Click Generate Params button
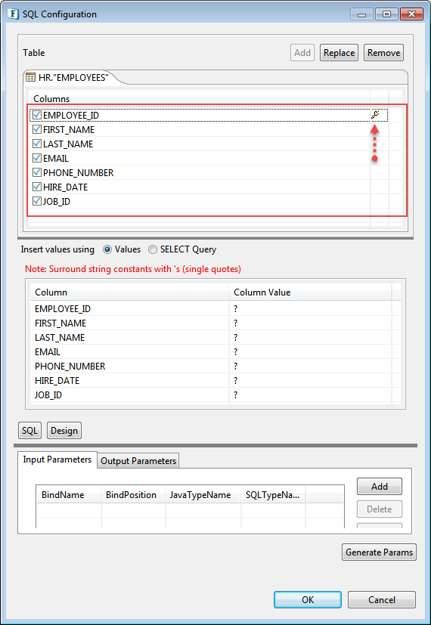This screenshot has width=431, height=625. [x=379, y=552]
